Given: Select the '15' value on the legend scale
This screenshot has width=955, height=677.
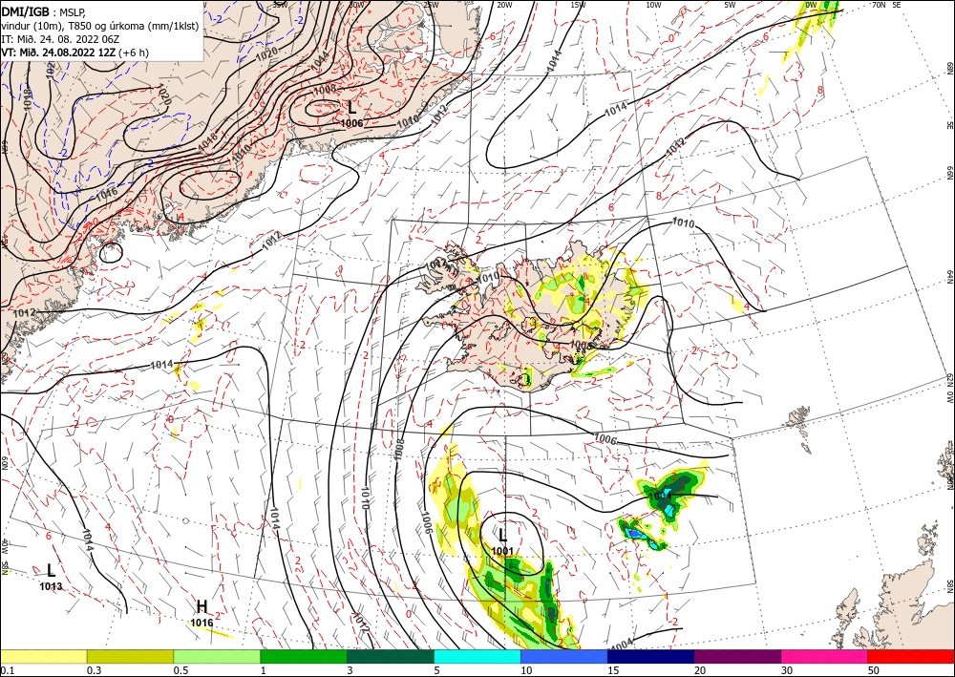Looking at the screenshot, I should click(613, 669).
